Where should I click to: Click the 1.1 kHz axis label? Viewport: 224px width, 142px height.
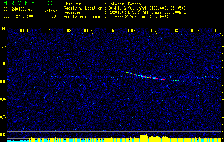3,46
